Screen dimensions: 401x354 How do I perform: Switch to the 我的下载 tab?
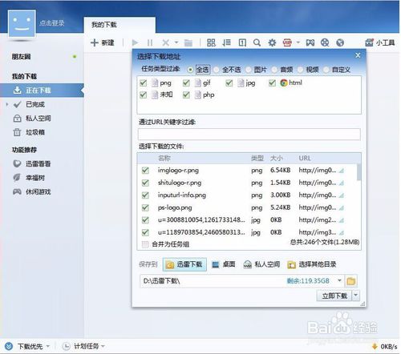(x=119, y=25)
